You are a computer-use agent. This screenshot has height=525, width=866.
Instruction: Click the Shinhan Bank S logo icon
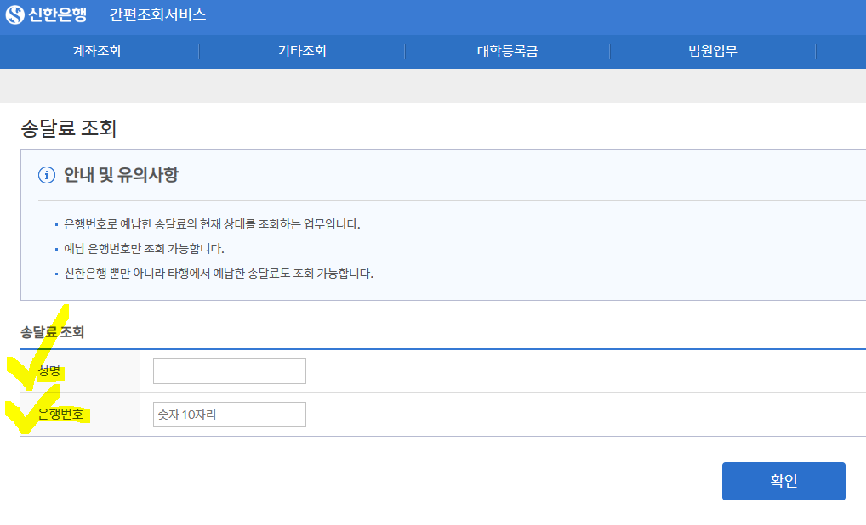(x=15, y=14)
